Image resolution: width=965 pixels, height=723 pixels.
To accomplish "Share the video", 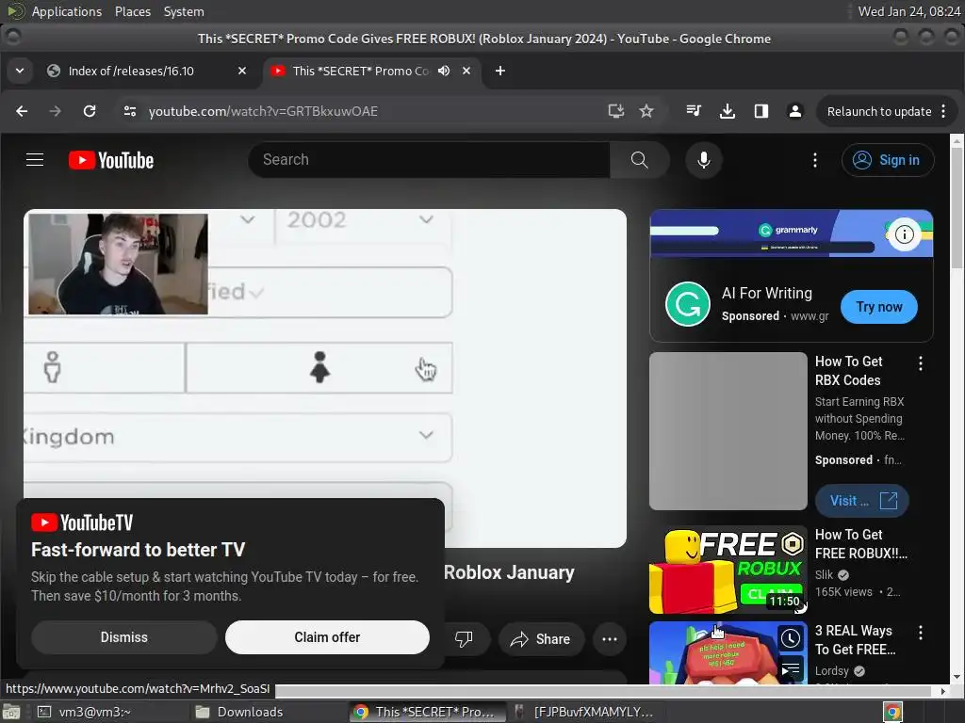I will 540,639.
